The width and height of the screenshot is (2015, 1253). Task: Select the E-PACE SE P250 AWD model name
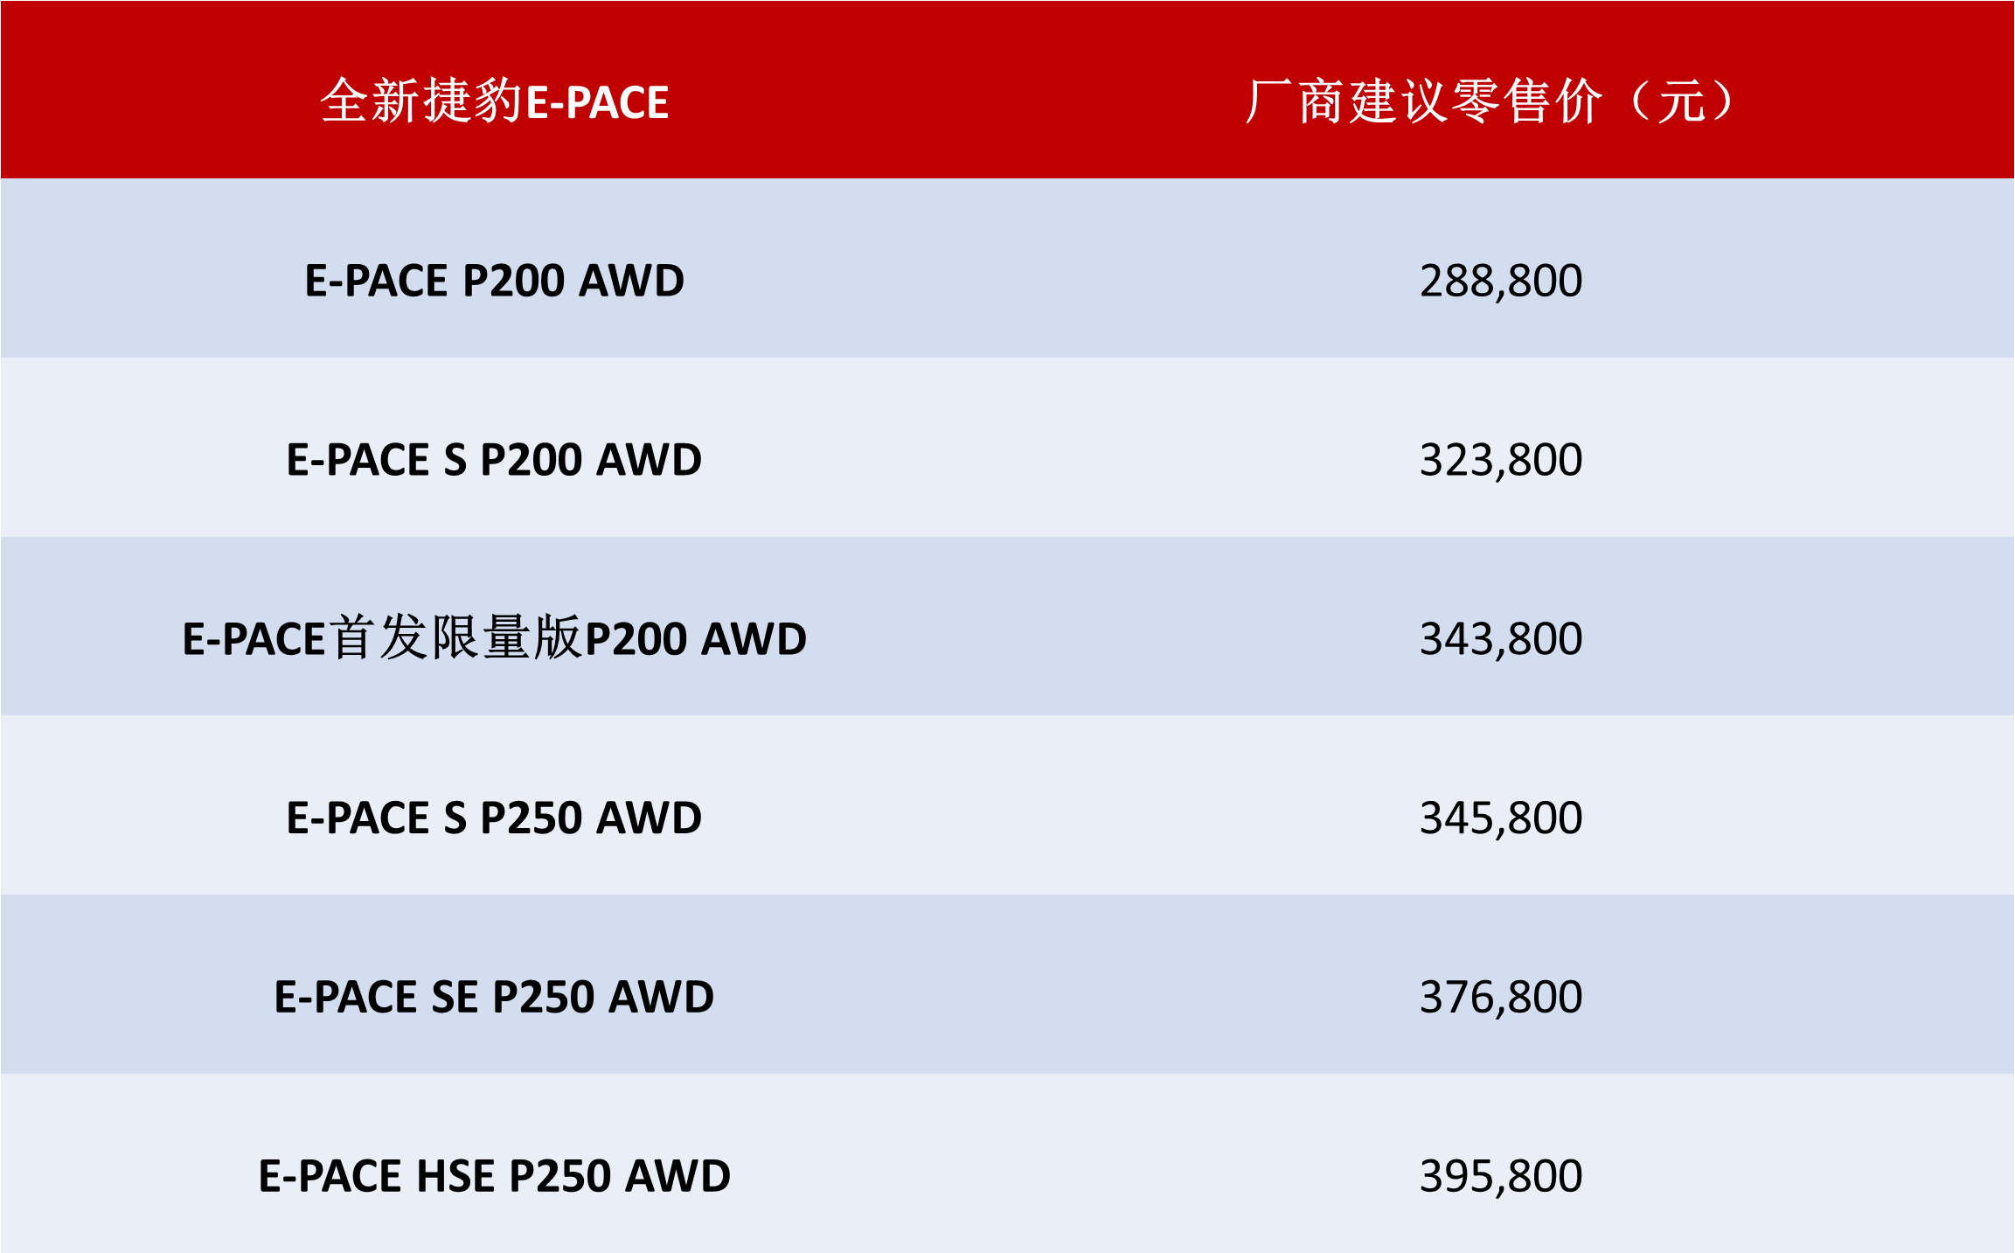click(x=494, y=997)
